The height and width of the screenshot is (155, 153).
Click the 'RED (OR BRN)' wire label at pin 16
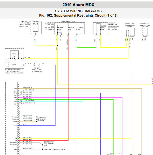click(x=27, y=116)
